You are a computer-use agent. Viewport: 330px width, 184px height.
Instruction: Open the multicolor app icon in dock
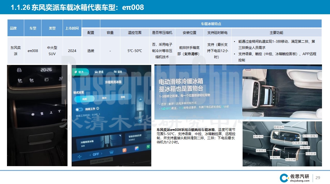pyautogui.click(x=137, y=149)
